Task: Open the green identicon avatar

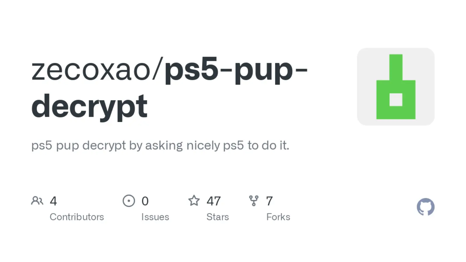Action: pos(396,86)
